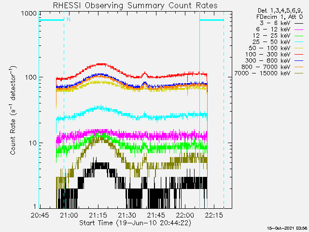Click the '50 - 100 keV' legend label
This screenshot has height=232, width=309.
(269, 48)
